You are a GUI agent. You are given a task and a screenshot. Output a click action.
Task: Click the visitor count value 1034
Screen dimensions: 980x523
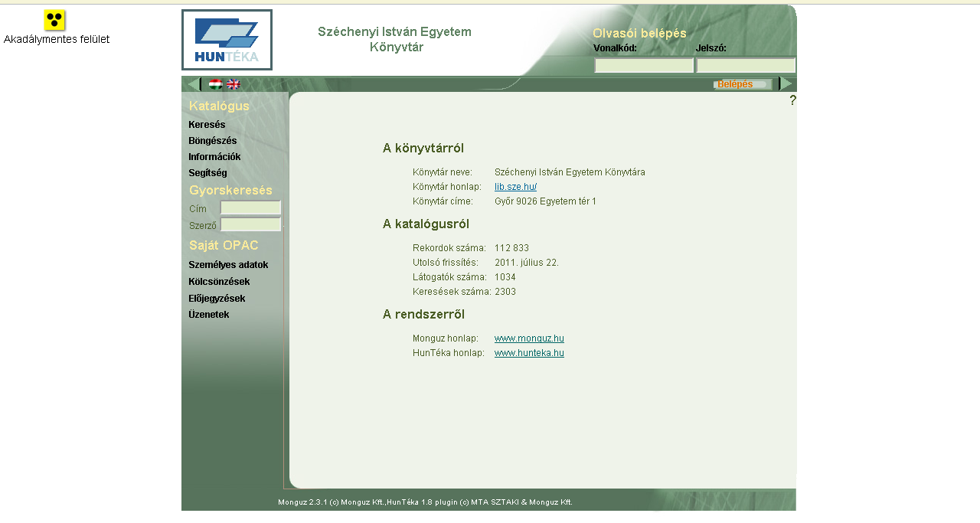coord(505,277)
